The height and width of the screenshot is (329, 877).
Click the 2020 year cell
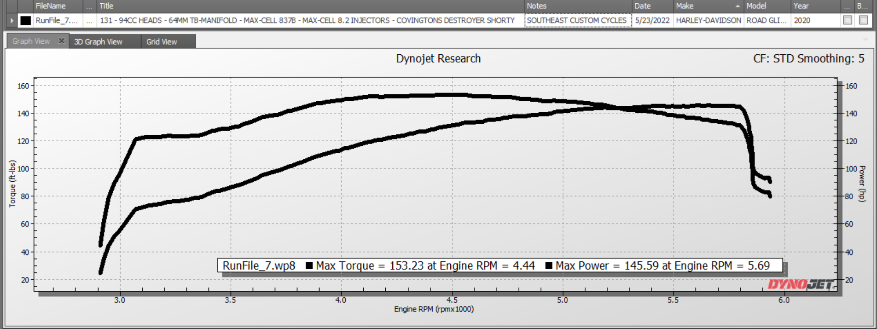click(816, 20)
